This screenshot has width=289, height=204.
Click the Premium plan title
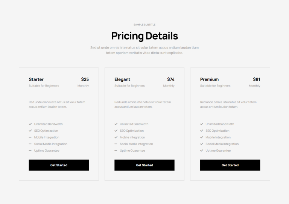coord(209,79)
